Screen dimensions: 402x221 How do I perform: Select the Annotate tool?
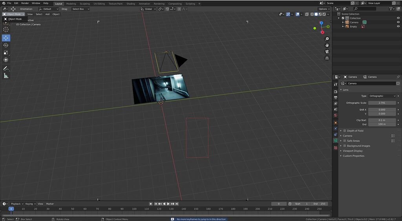(x=6, y=68)
